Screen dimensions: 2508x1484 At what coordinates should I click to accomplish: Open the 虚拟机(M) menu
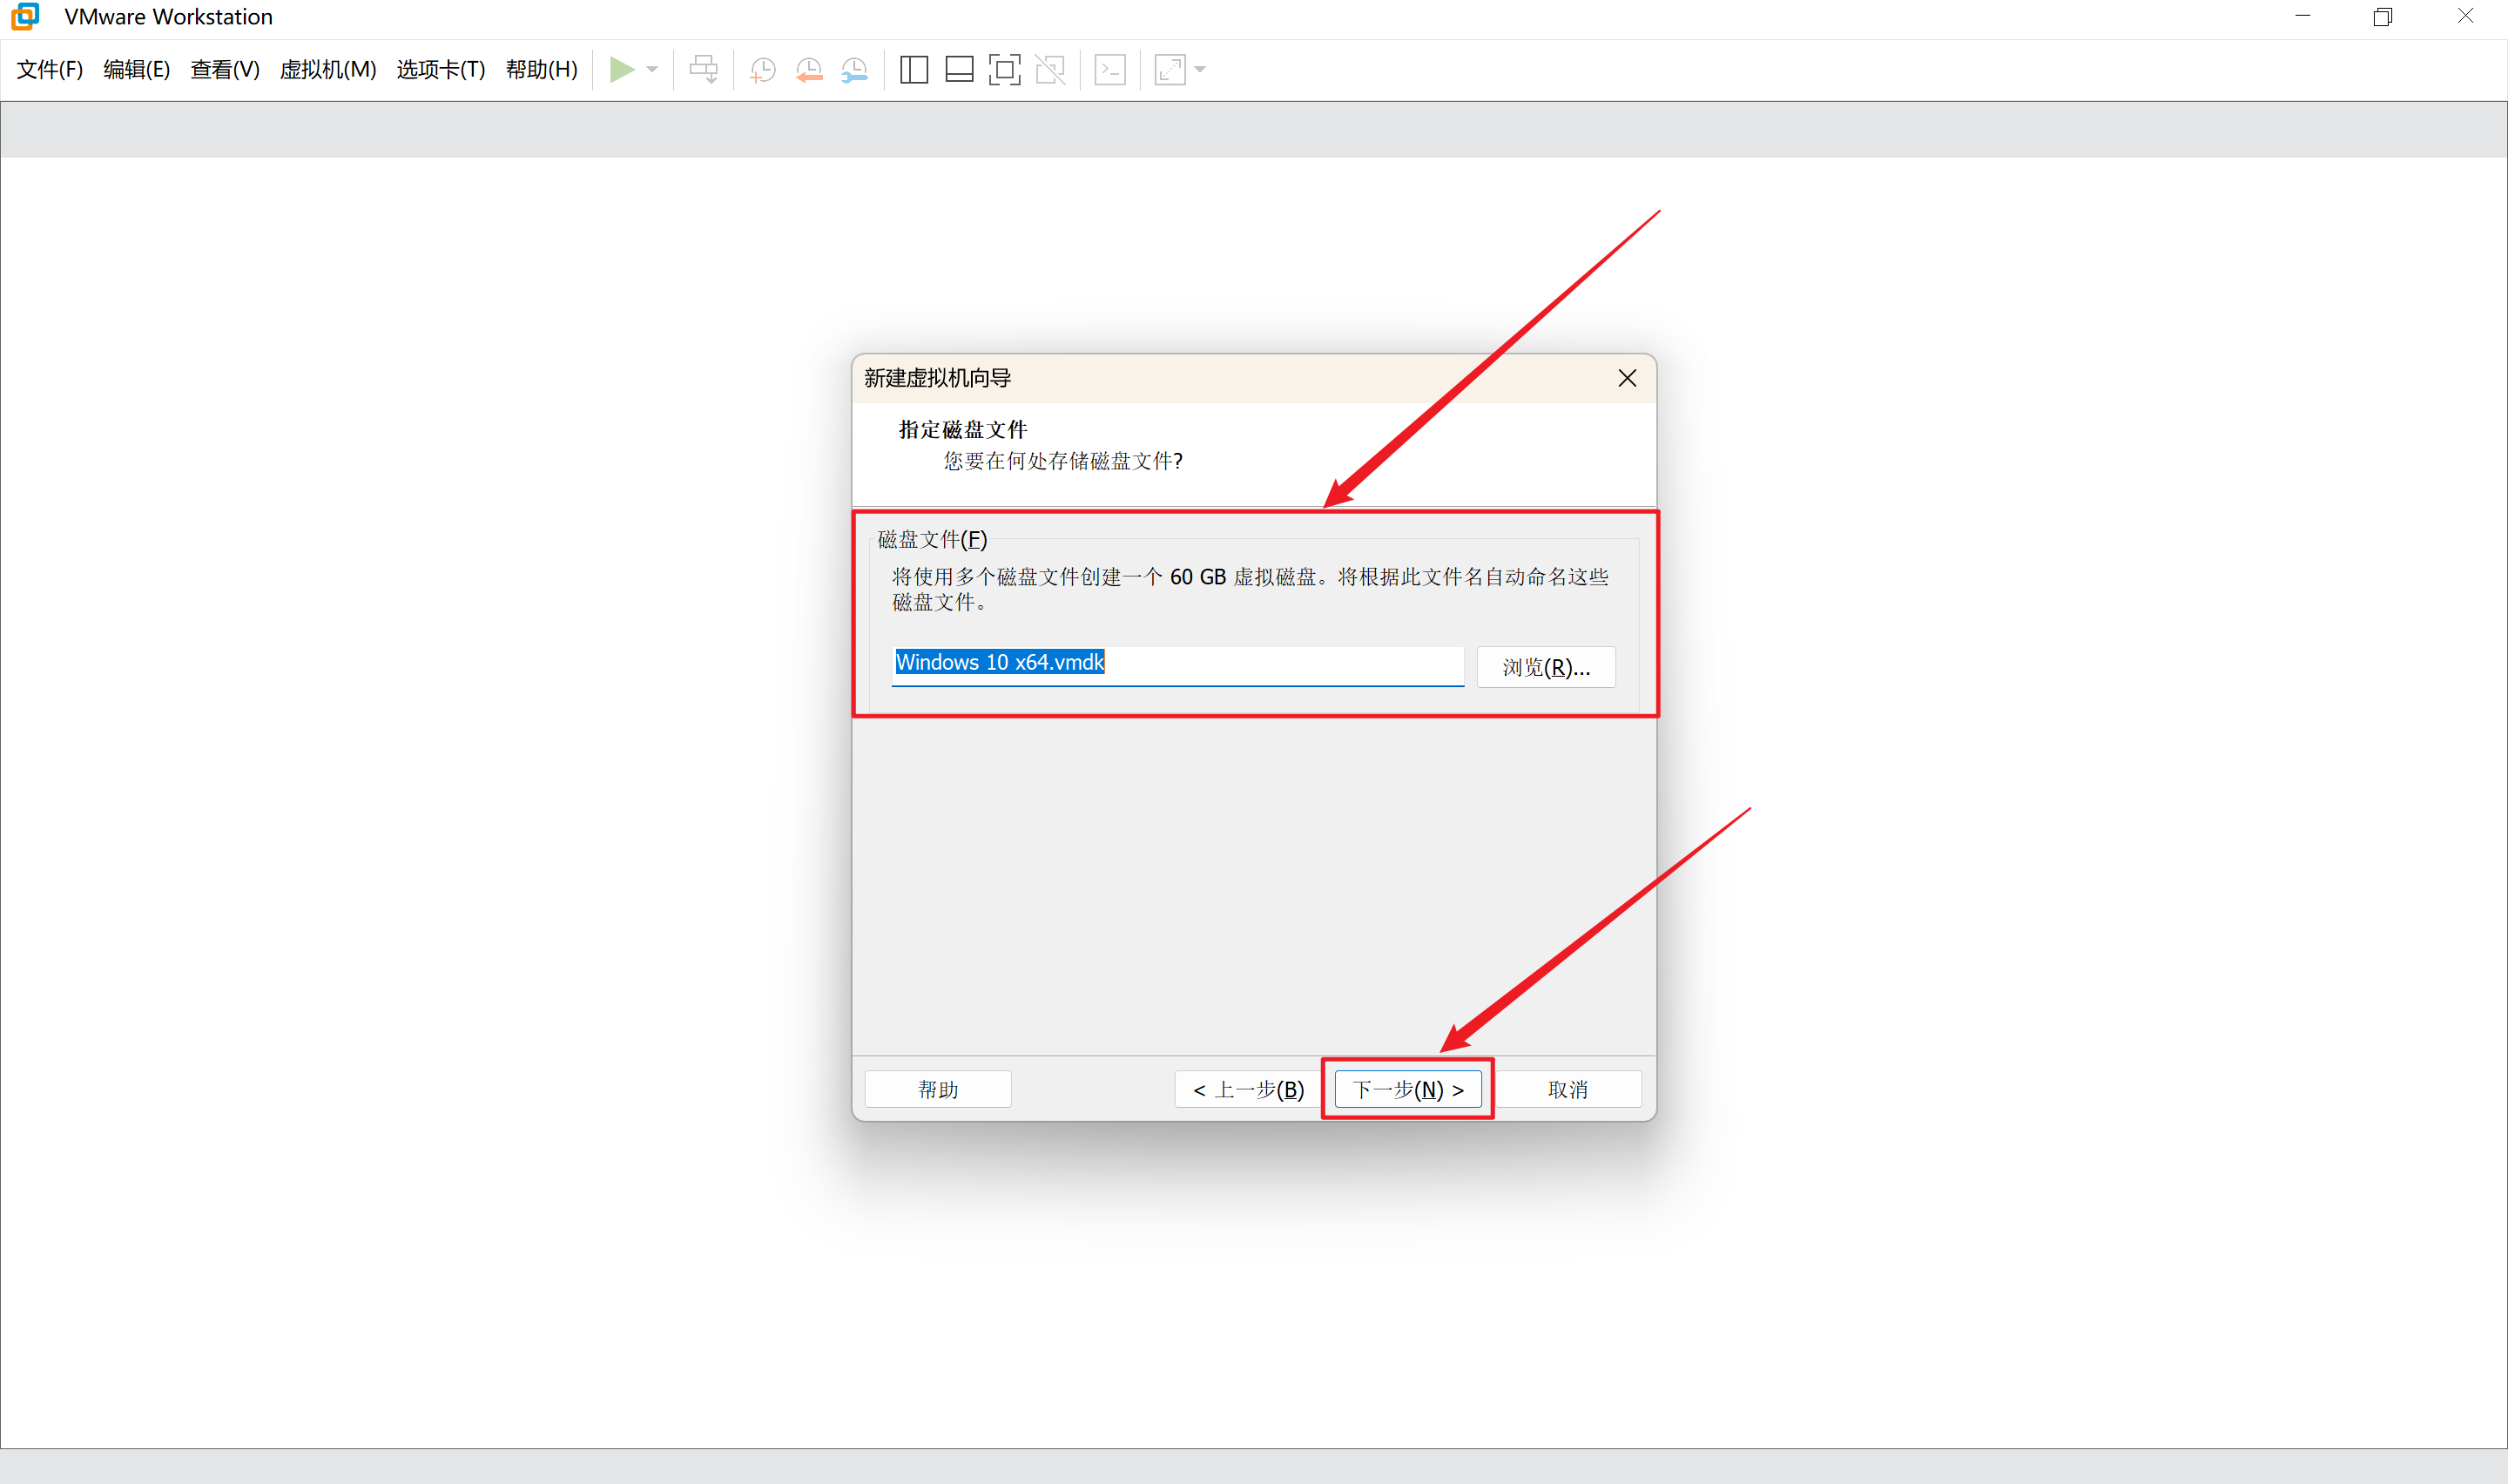click(x=328, y=69)
